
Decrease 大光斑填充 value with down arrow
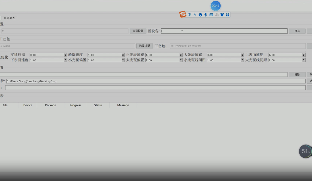242,56
